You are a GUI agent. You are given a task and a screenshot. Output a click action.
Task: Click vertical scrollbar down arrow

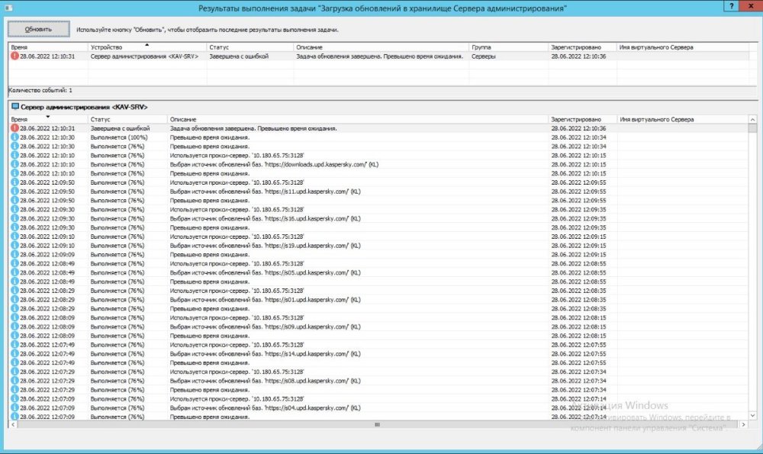(x=753, y=416)
